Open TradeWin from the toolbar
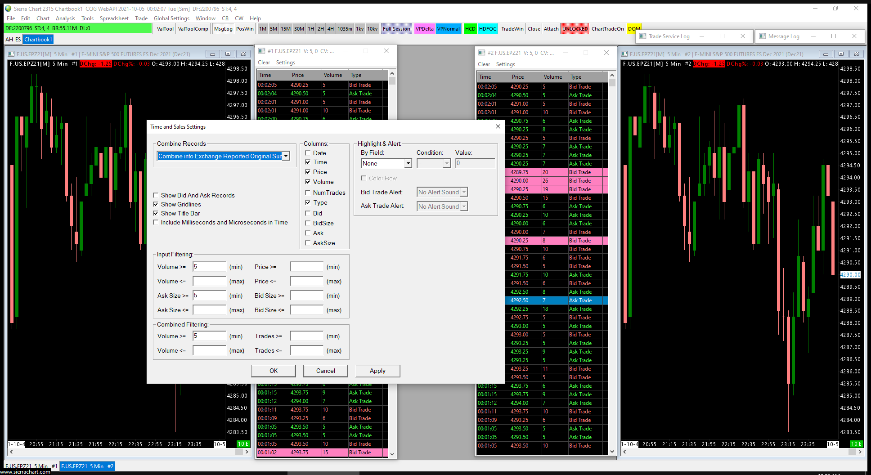871x475 pixels. (512, 29)
